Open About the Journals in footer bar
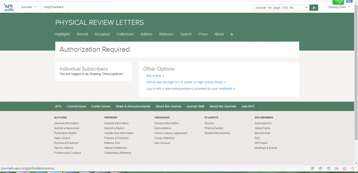358x173 pixels. pyautogui.click(x=223, y=106)
